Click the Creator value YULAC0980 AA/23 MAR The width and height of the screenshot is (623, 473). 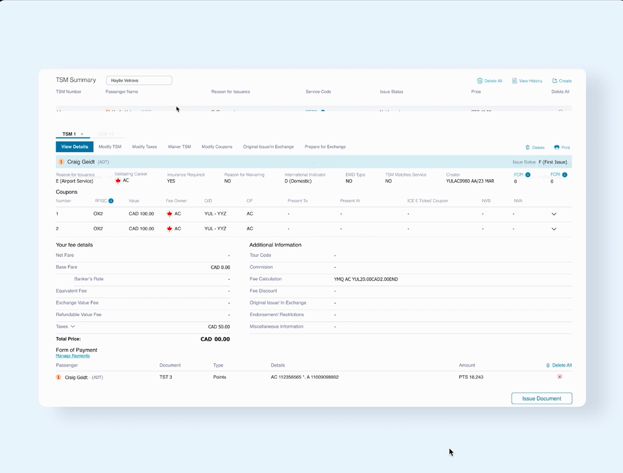pyautogui.click(x=470, y=181)
